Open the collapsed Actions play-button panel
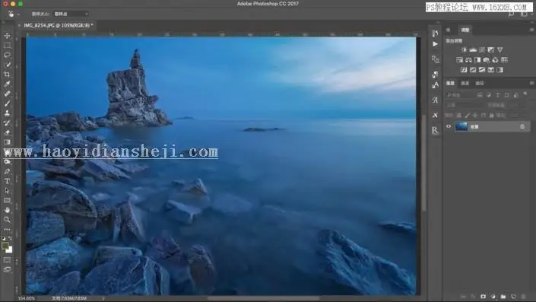This screenshot has width=536, height=302. click(x=435, y=44)
